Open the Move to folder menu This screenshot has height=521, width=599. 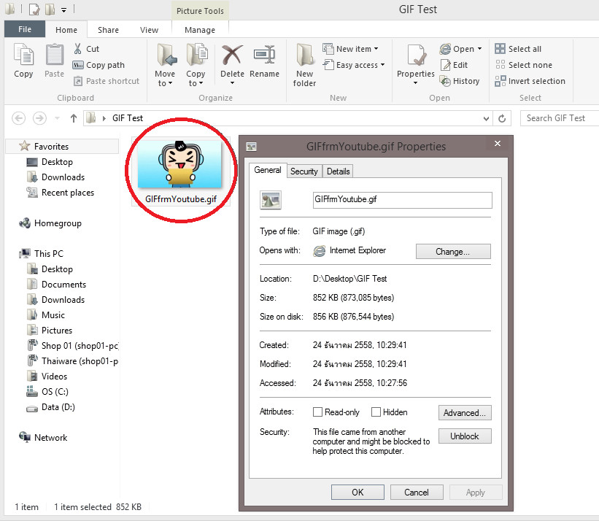[165, 65]
